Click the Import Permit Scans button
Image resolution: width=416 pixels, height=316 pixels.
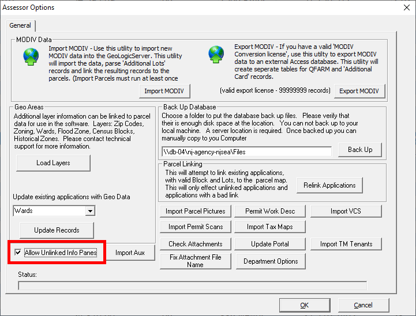pyautogui.click(x=195, y=227)
